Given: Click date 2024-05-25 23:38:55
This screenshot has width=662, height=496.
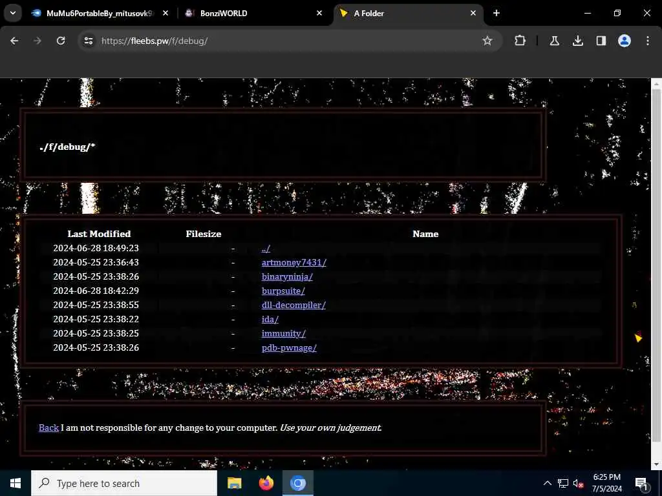Looking at the screenshot, I should [96, 305].
